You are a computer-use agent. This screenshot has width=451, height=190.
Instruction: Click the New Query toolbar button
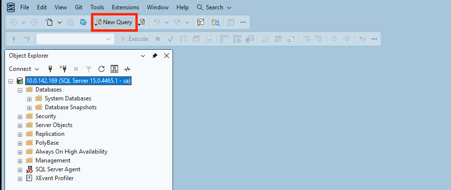coord(114,22)
